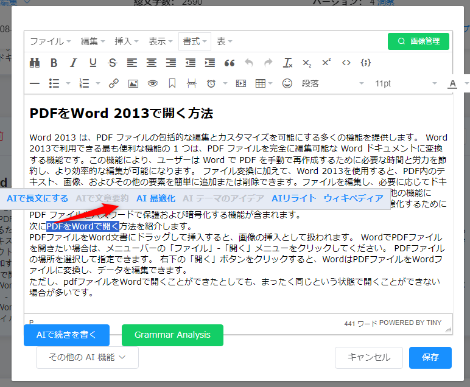Click the 画像管理 button
This screenshot has width=470, height=387.
[x=418, y=41]
